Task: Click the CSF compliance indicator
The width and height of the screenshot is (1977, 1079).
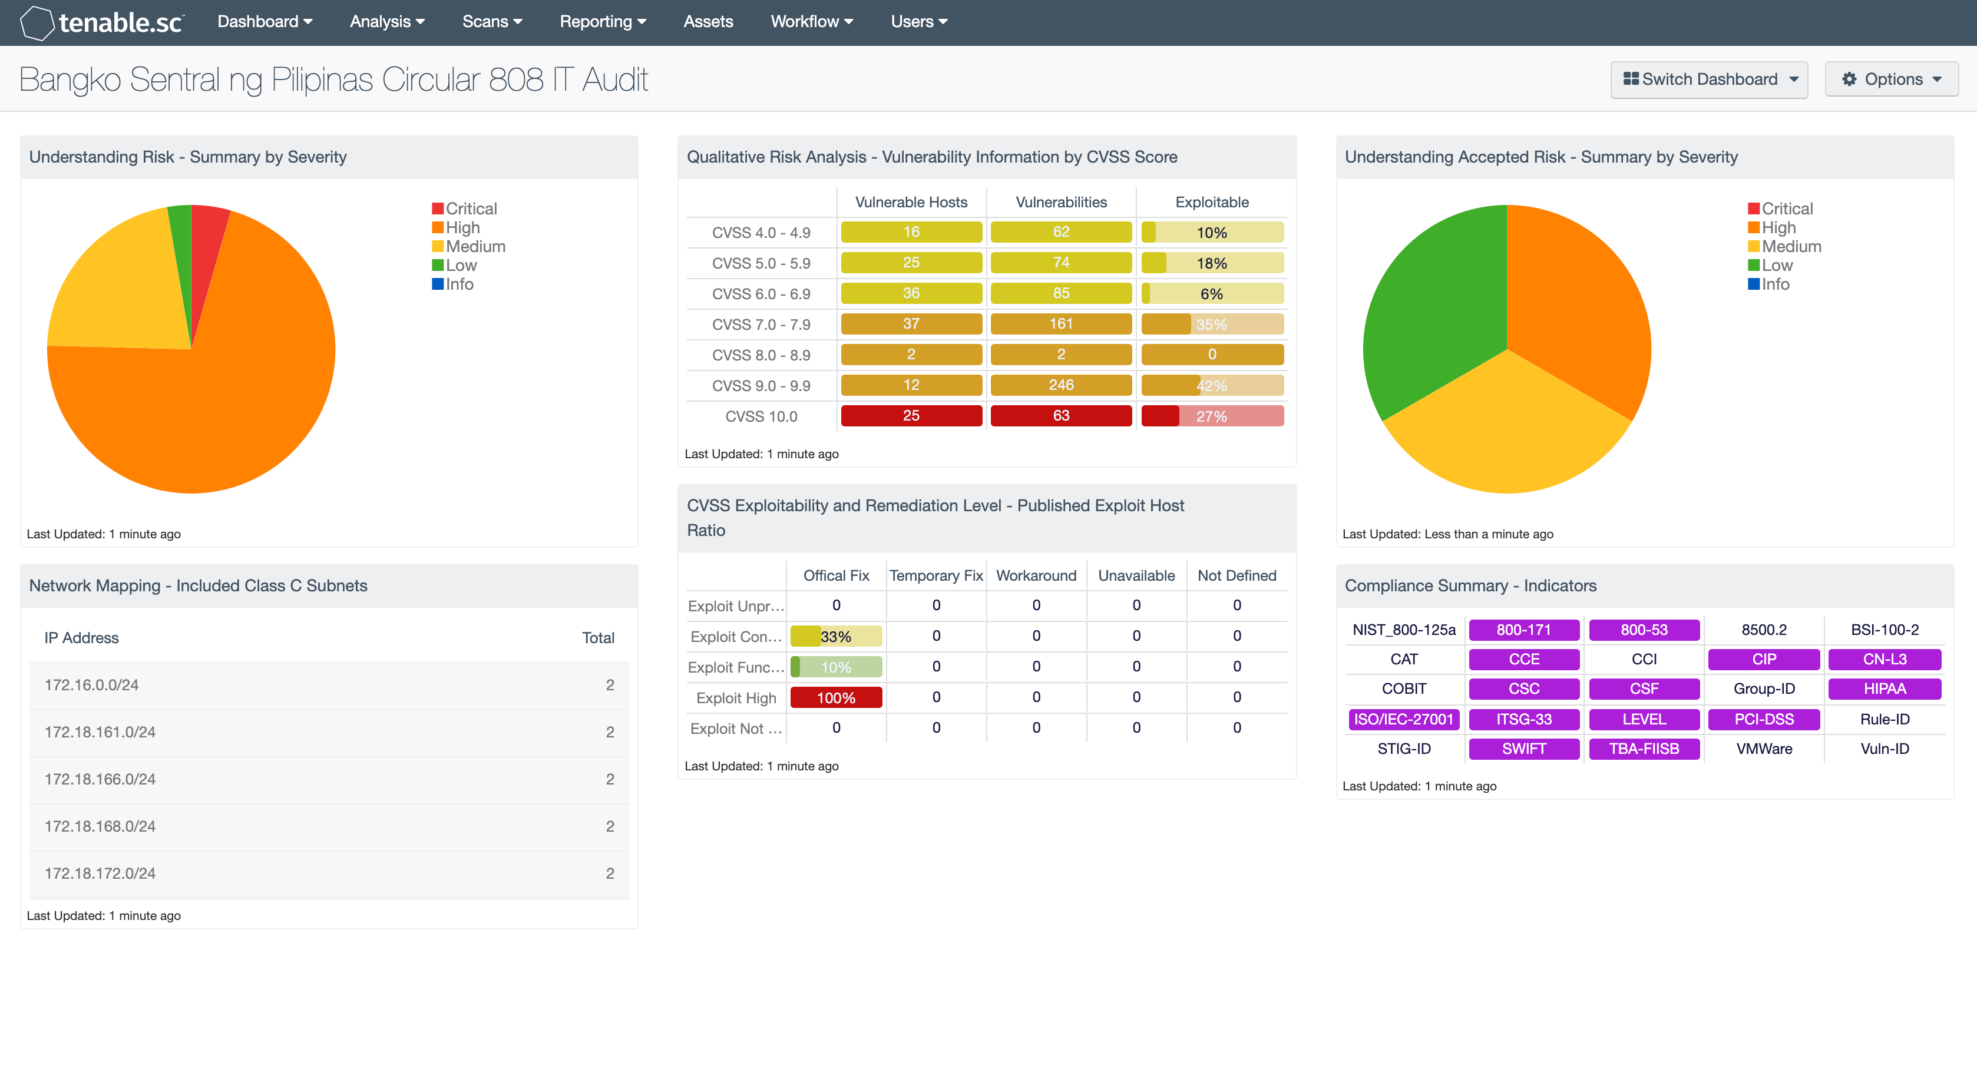Action: [x=1644, y=689]
